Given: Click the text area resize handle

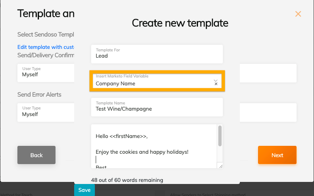Looking at the screenshot, I should click(221, 166).
